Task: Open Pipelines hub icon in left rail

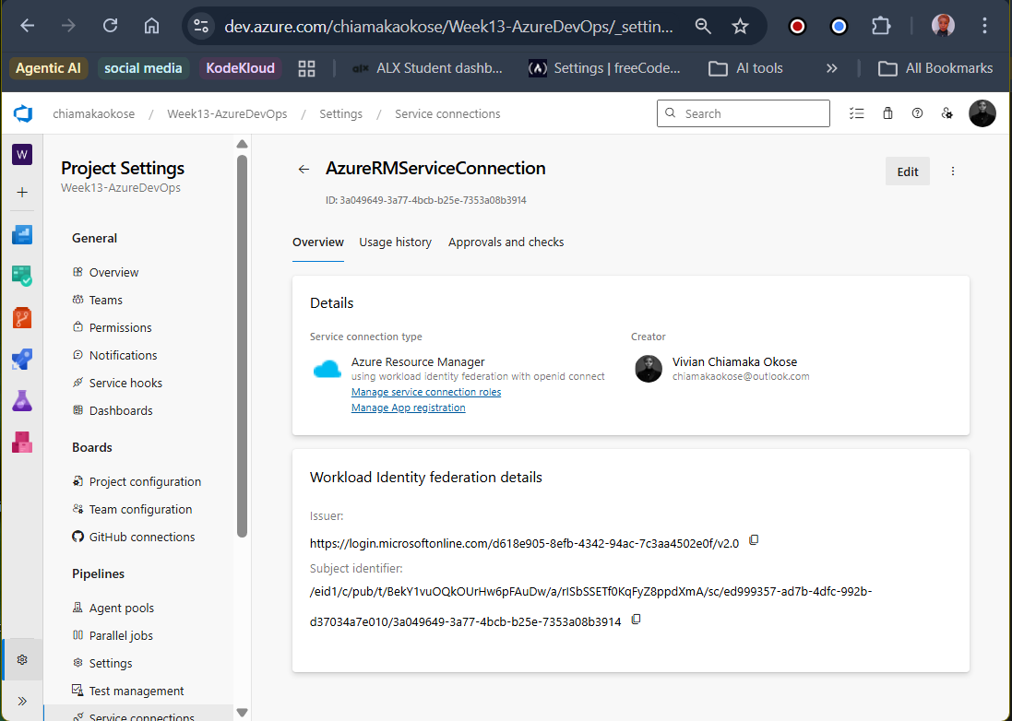Action: (x=22, y=360)
